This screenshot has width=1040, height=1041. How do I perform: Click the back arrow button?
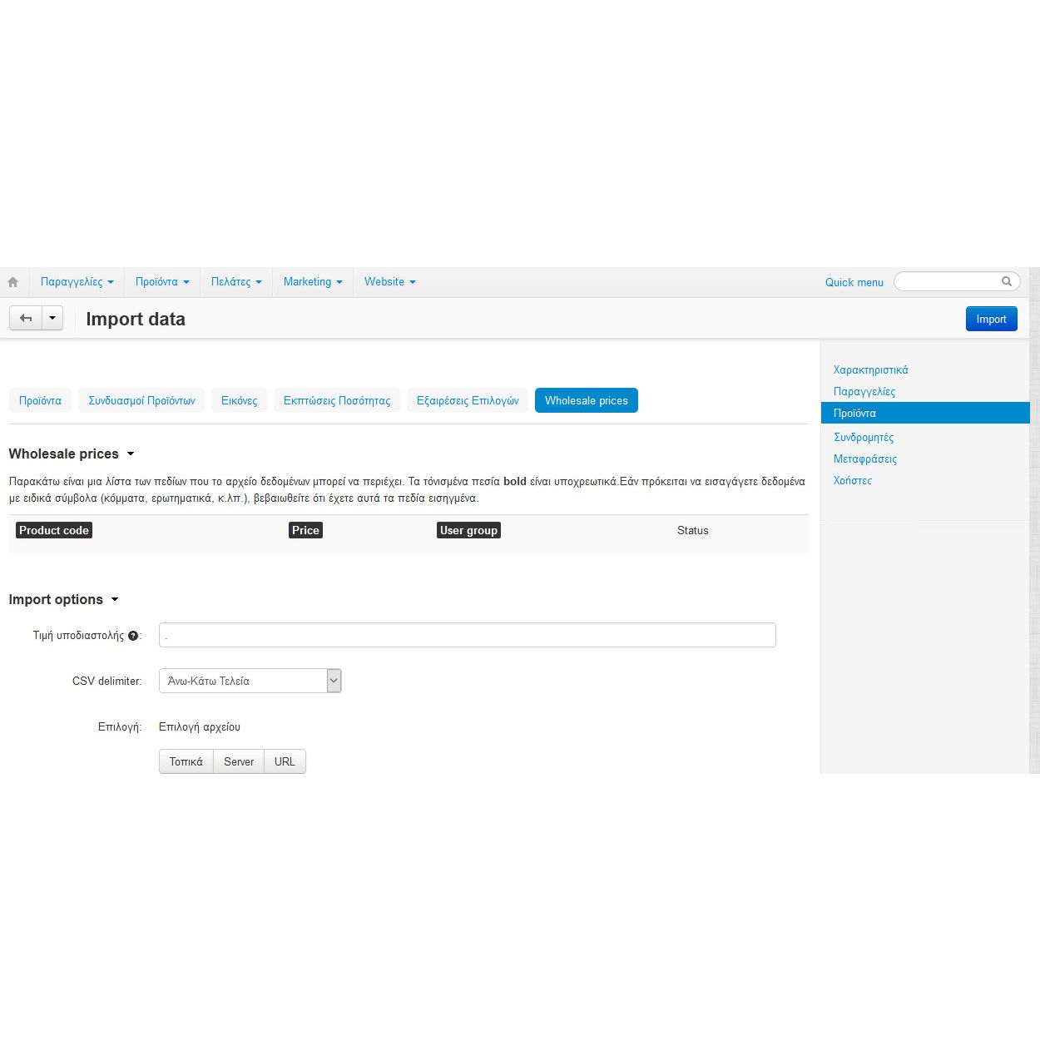click(26, 318)
